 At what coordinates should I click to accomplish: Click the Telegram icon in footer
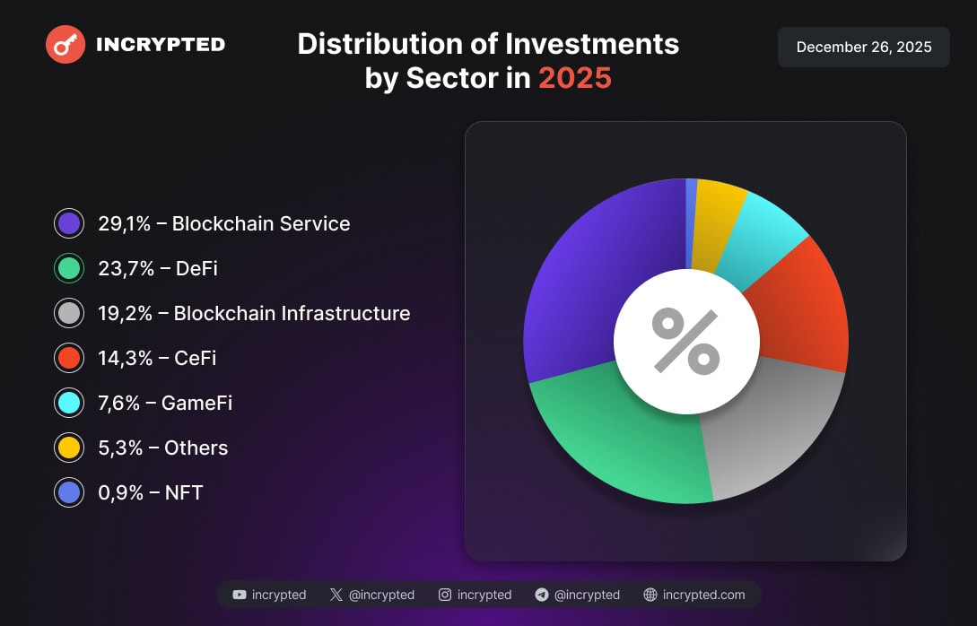[542, 595]
